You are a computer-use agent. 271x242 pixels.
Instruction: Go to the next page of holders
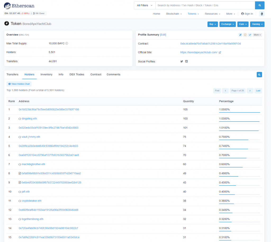pyautogui.click(x=250, y=91)
